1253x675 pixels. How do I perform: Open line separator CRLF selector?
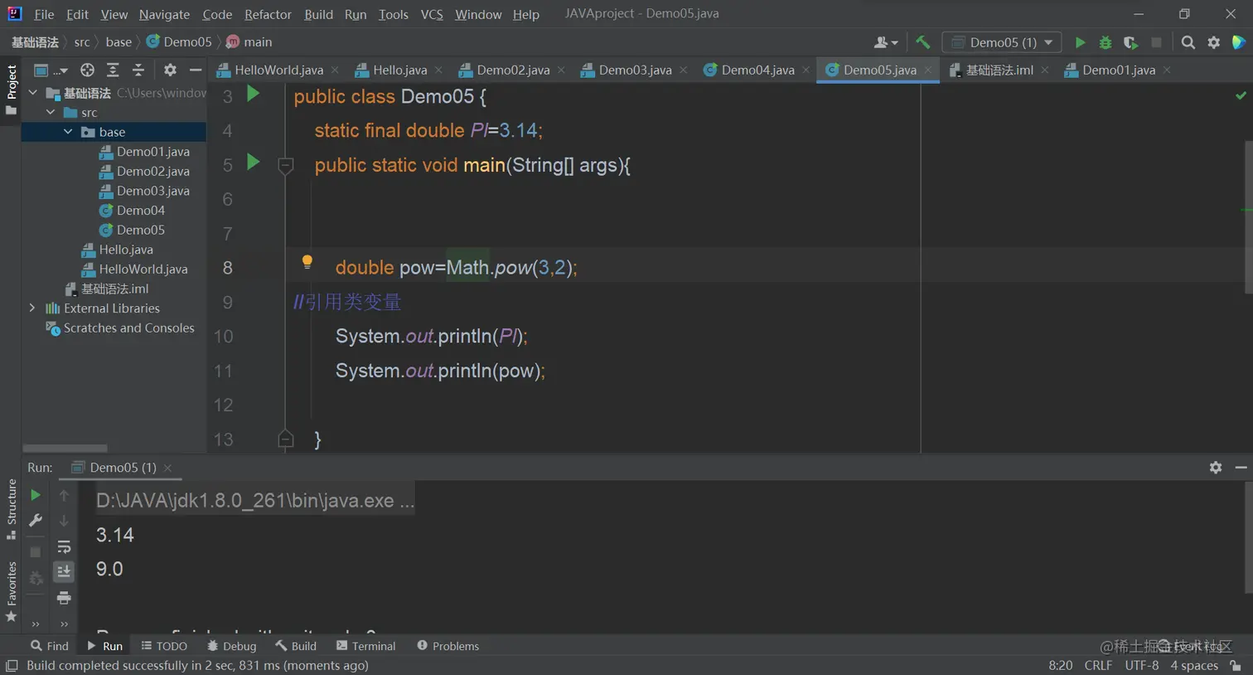pyautogui.click(x=1098, y=666)
